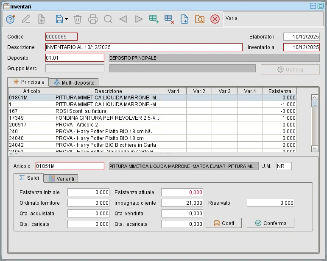Maximize the Inventari window

321,6
